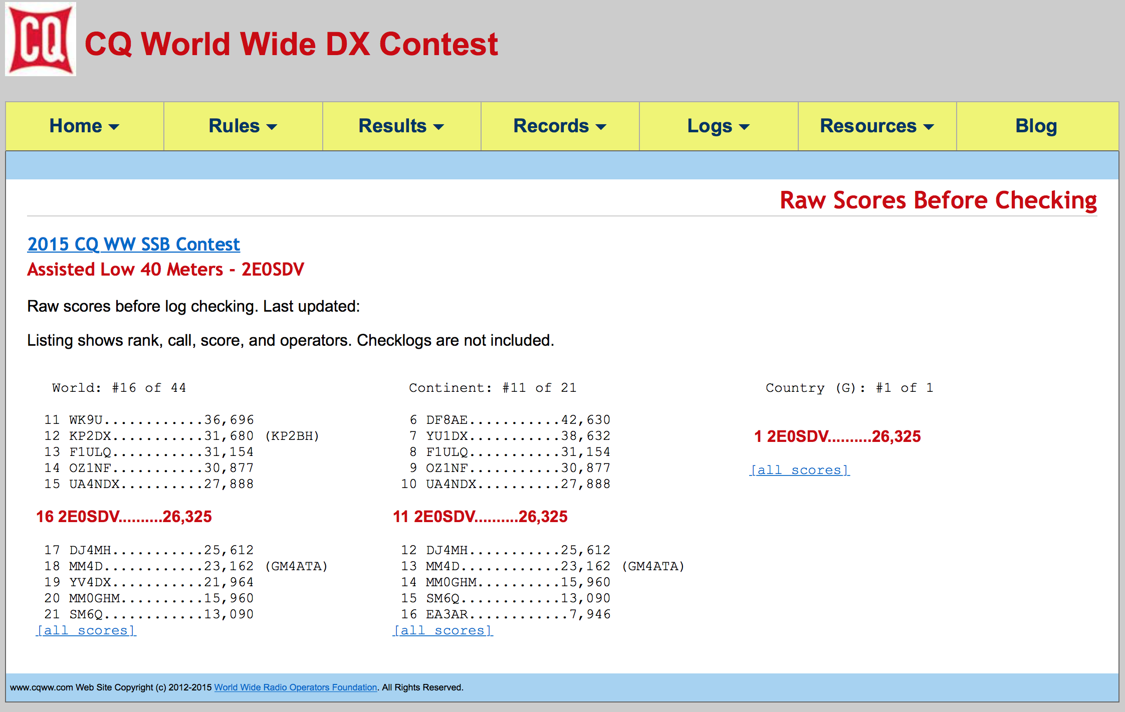
Task: Expand the Rules menu
Action: [x=243, y=126]
